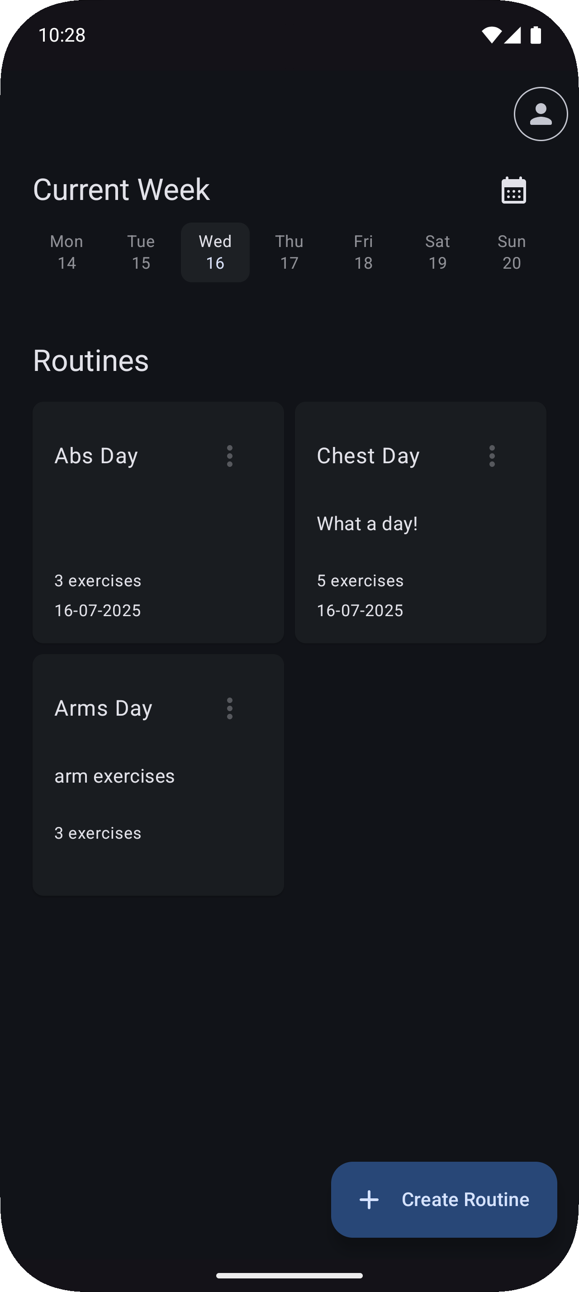Select Tuesday 15 in the week strip
The height and width of the screenshot is (1292, 579).
pos(141,252)
